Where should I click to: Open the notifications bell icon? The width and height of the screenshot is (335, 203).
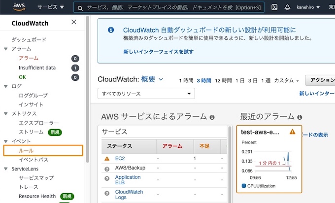[x=287, y=7]
